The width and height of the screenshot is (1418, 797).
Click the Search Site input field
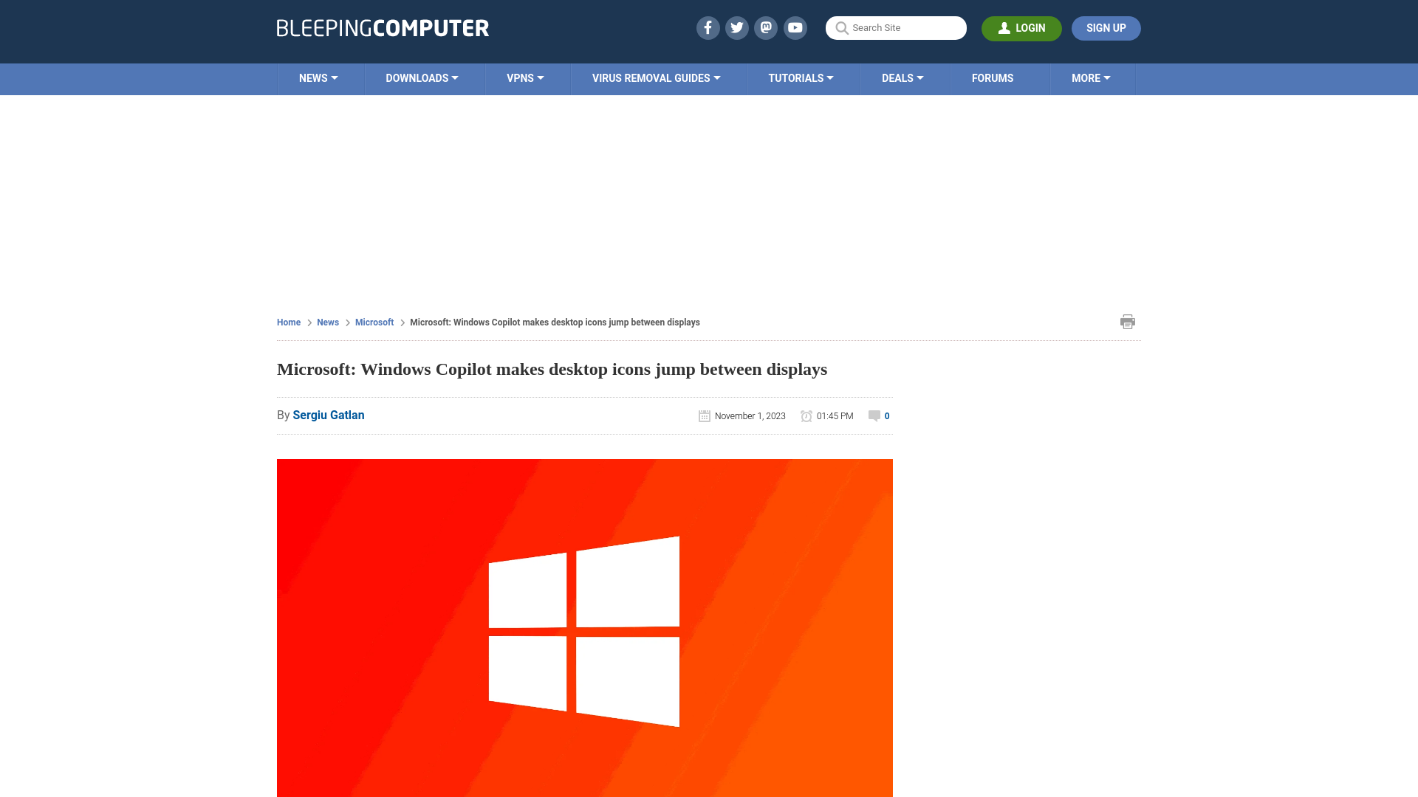point(896,28)
